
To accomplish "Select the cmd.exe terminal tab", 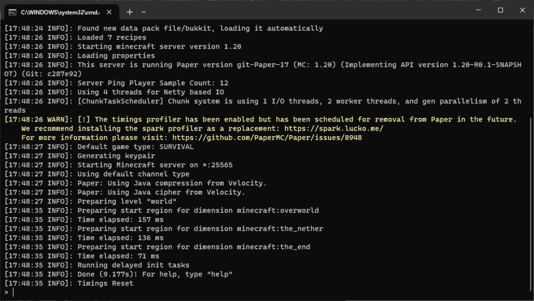I will (x=62, y=12).
